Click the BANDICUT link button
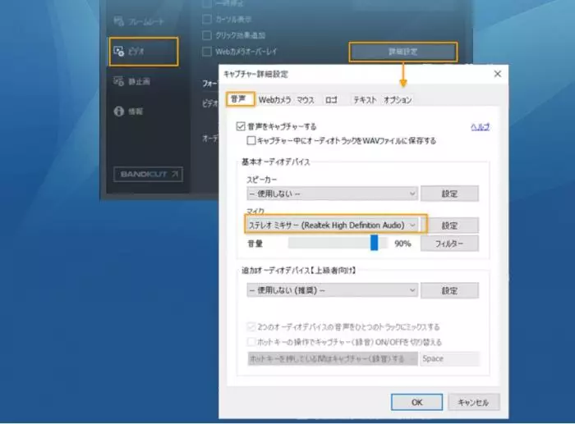The height and width of the screenshot is (424, 575). point(148,175)
